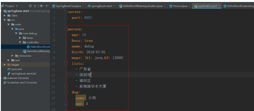
Task: Select pom.xml in project tree
Action: [x=17, y=69]
